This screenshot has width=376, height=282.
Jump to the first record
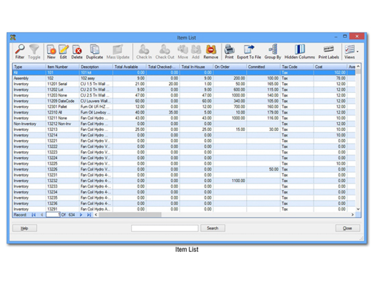(33, 215)
